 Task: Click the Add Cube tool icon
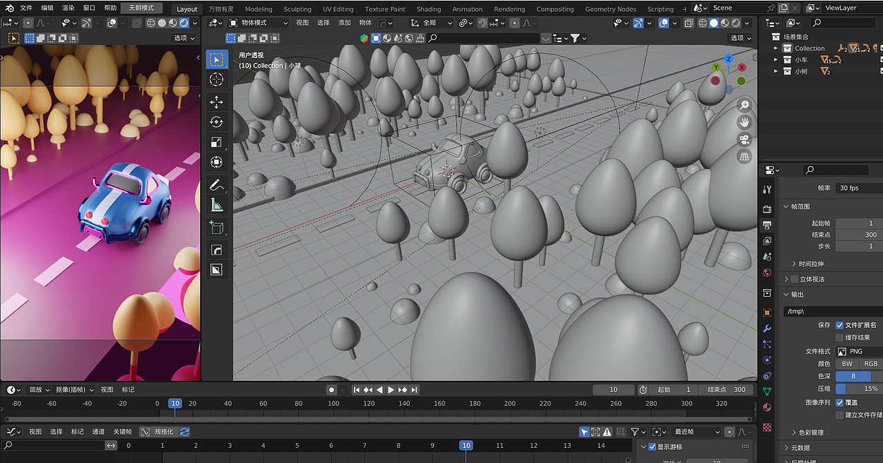(217, 228)
